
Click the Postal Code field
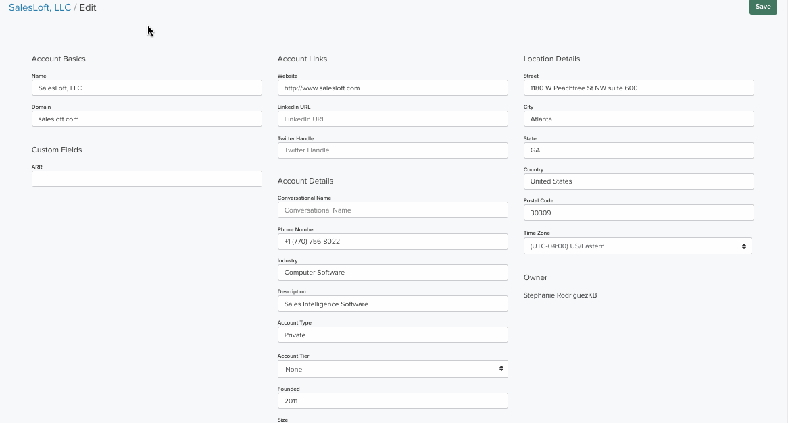638,212
